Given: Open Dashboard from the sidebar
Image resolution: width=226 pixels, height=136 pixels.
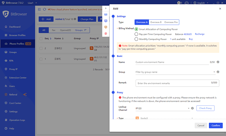Looking at the screenshot, I should pyautogui.click(x=15, y=27).
